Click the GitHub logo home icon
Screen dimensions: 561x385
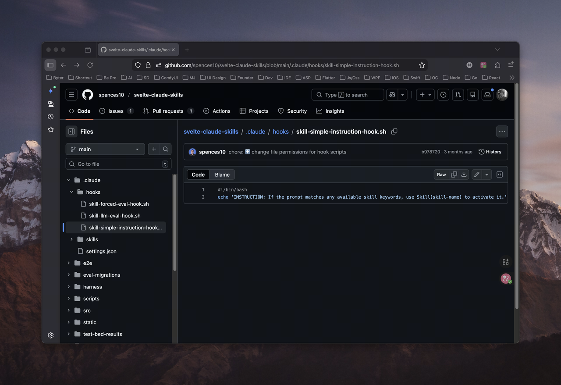(88, 95)
